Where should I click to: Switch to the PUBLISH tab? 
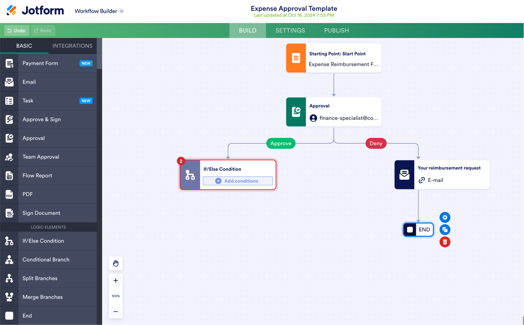337,31
